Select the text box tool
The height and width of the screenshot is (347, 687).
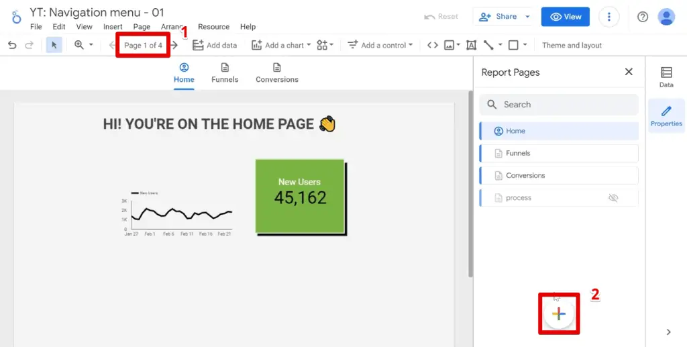tap(471, 45)
